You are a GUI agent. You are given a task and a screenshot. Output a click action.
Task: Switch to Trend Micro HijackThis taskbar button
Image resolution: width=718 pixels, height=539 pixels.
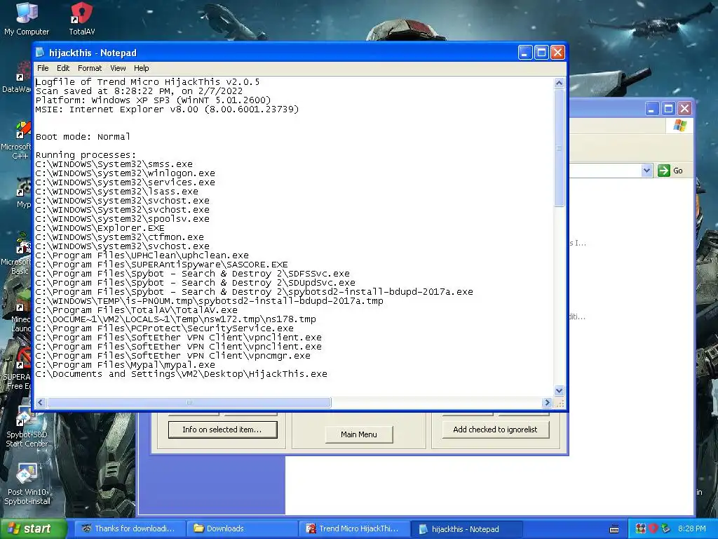[355, 528]
